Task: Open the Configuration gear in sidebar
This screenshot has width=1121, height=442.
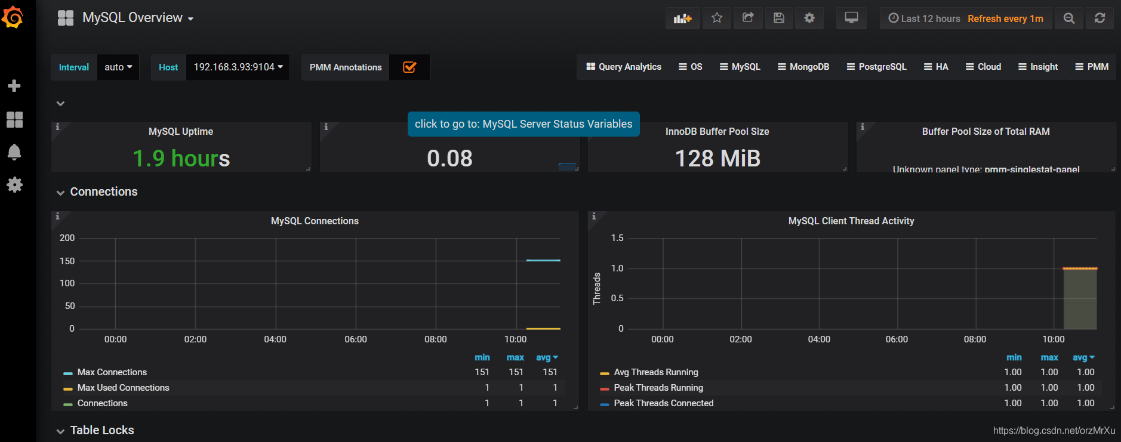Action: [x=14, y=185]
